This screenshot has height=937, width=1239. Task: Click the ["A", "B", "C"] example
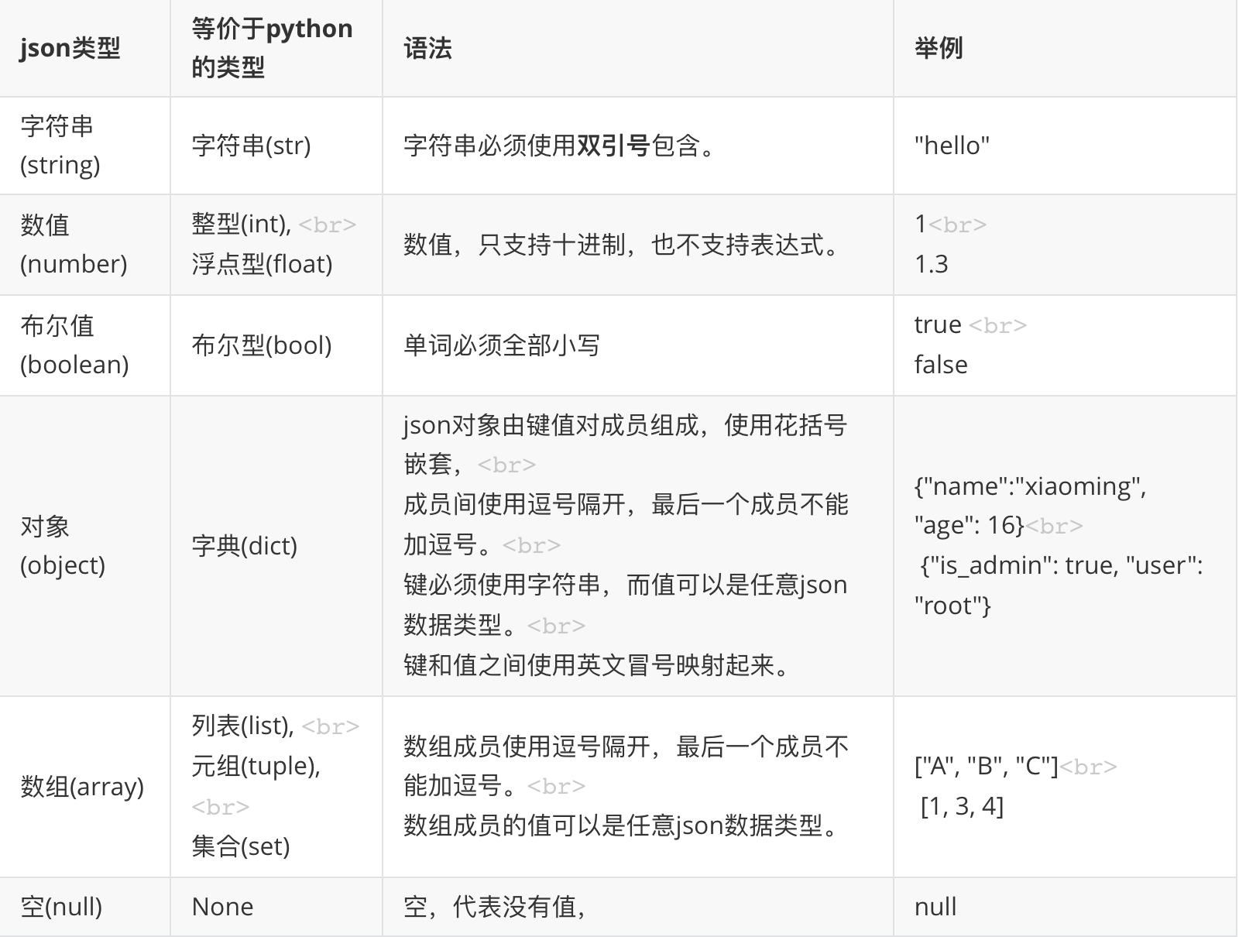(x=986, y=767)
